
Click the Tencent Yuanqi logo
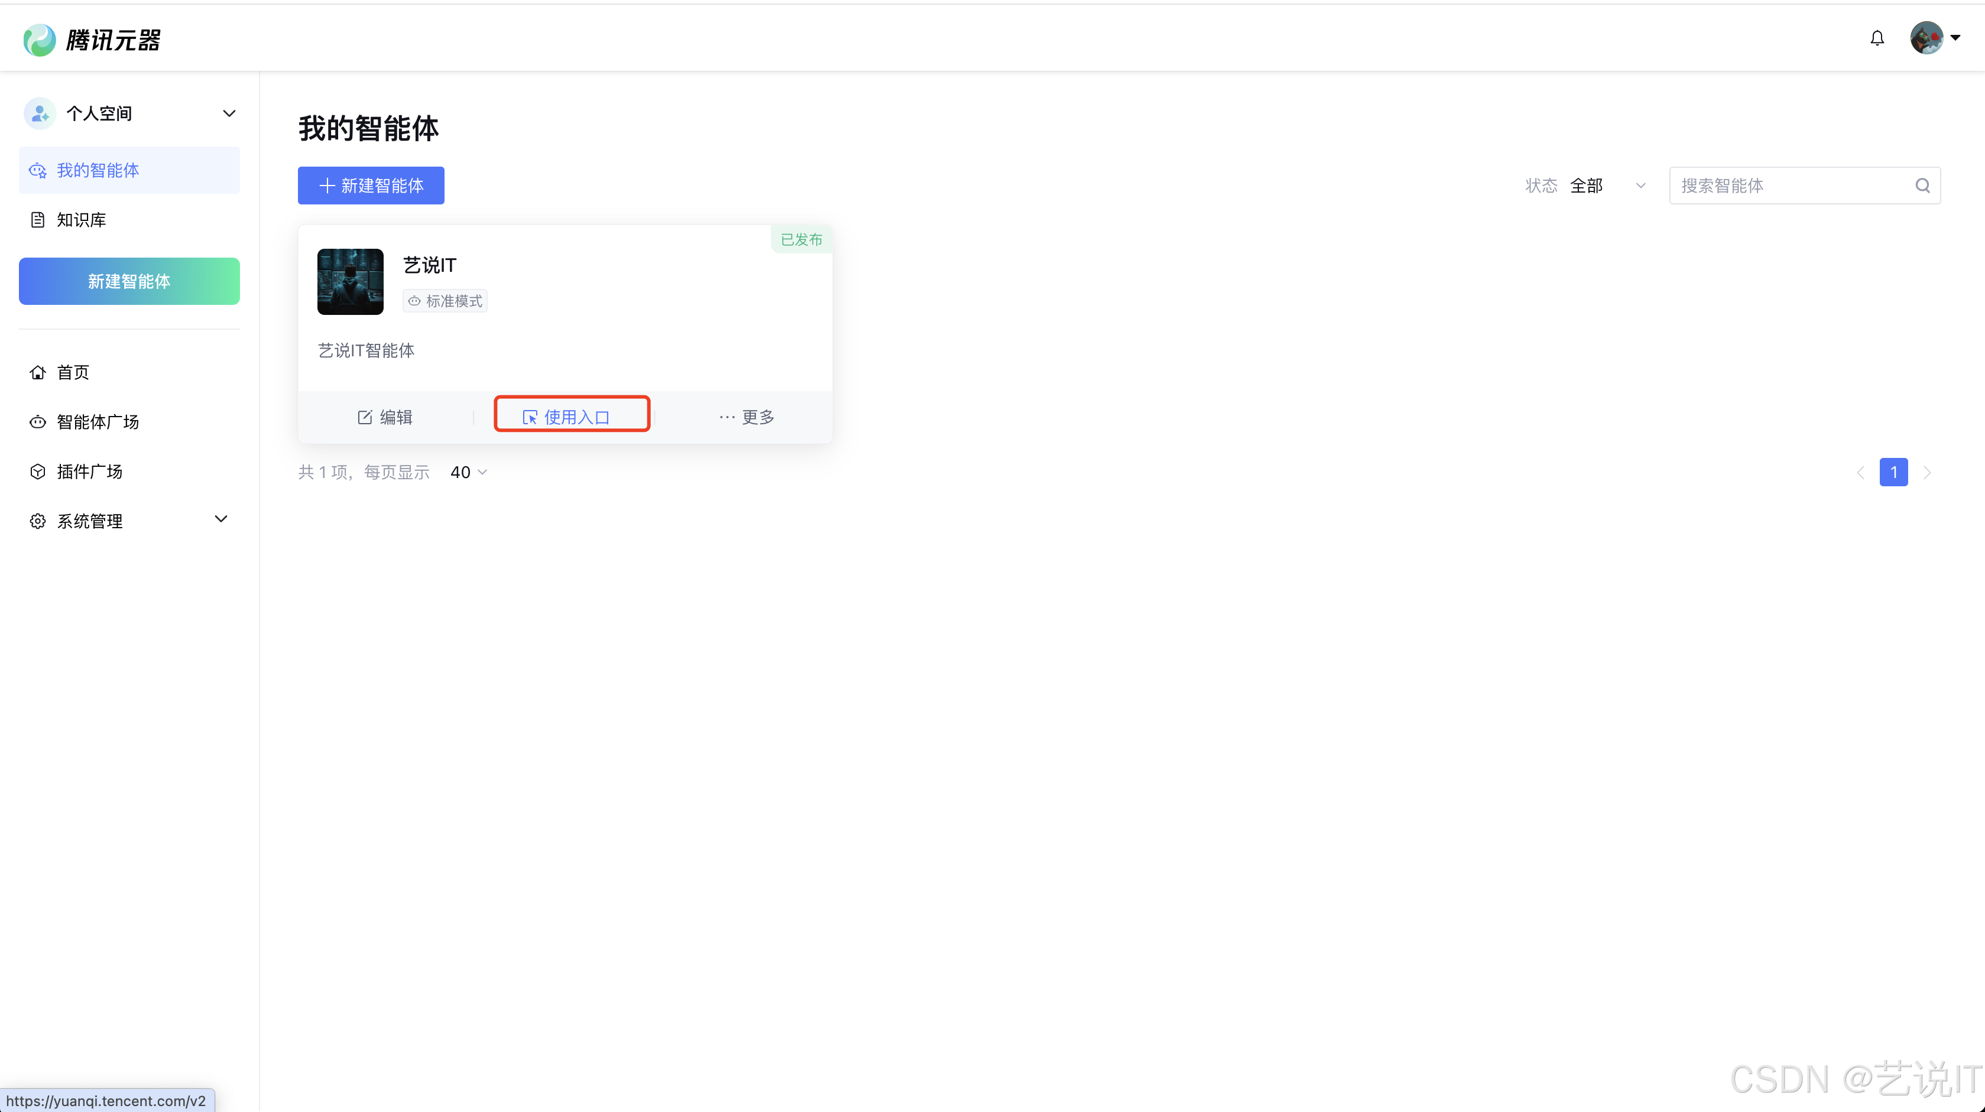92,40
